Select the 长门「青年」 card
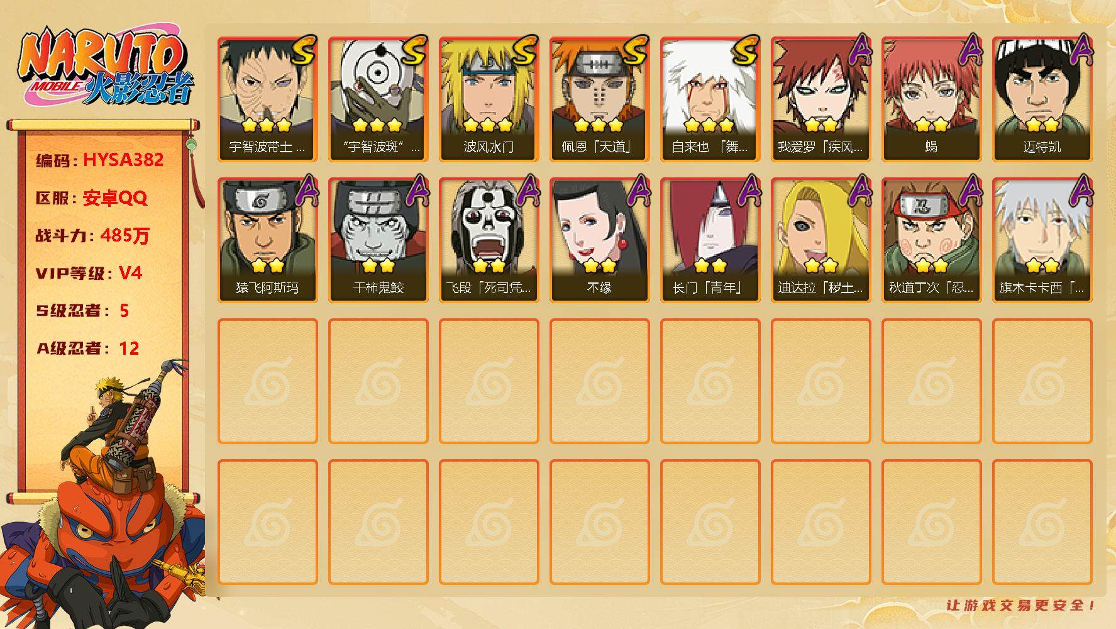Screen dimensions: 1116x629 pos(710,240)
